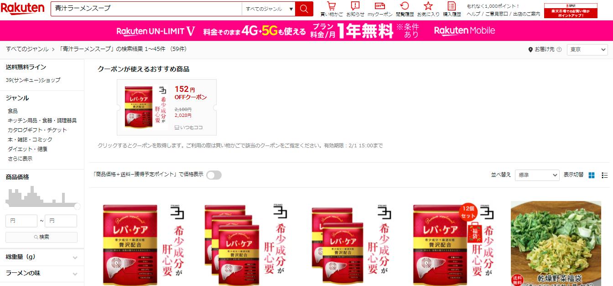613x286 pixels.
Task: Click the minimum price 円 input field
Action: pyautogui.click(x=21, y=221)
